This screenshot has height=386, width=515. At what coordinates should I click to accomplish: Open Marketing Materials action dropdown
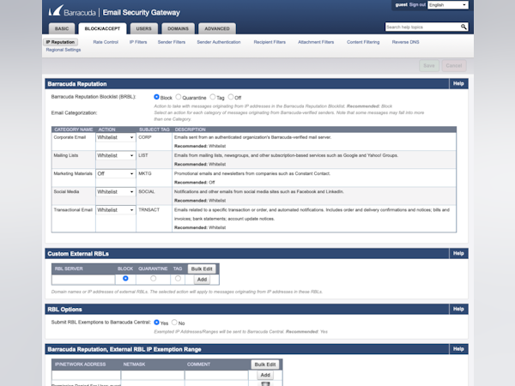(115, 173)
